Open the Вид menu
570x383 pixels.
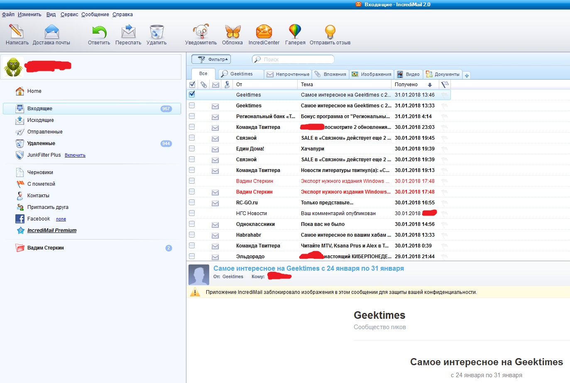tap(51, 15)
